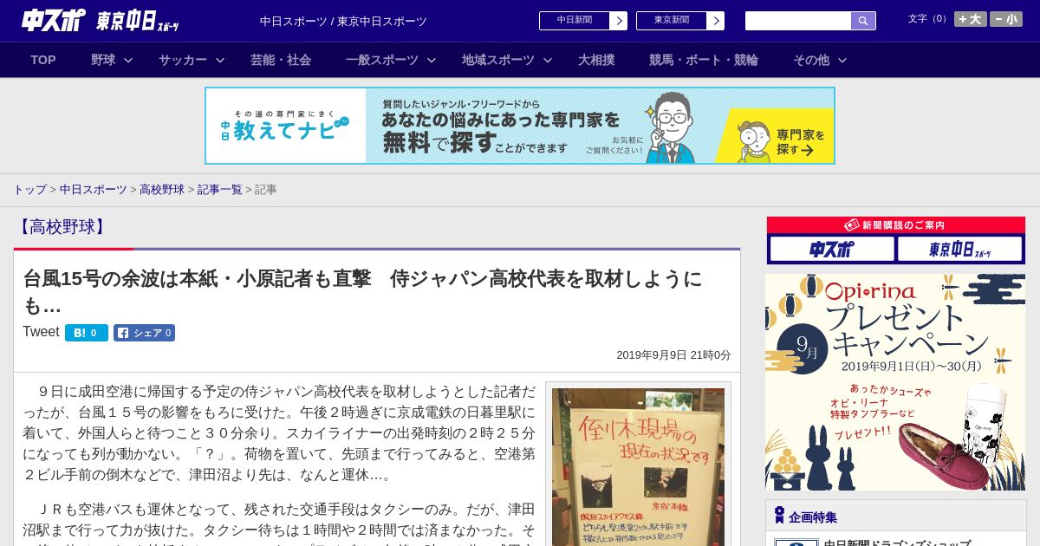The width and height of the screenshot is (1040, 546).
Task: Open the 大相撲 menu item
Action: pyautogui.click(x=596, y=60)
